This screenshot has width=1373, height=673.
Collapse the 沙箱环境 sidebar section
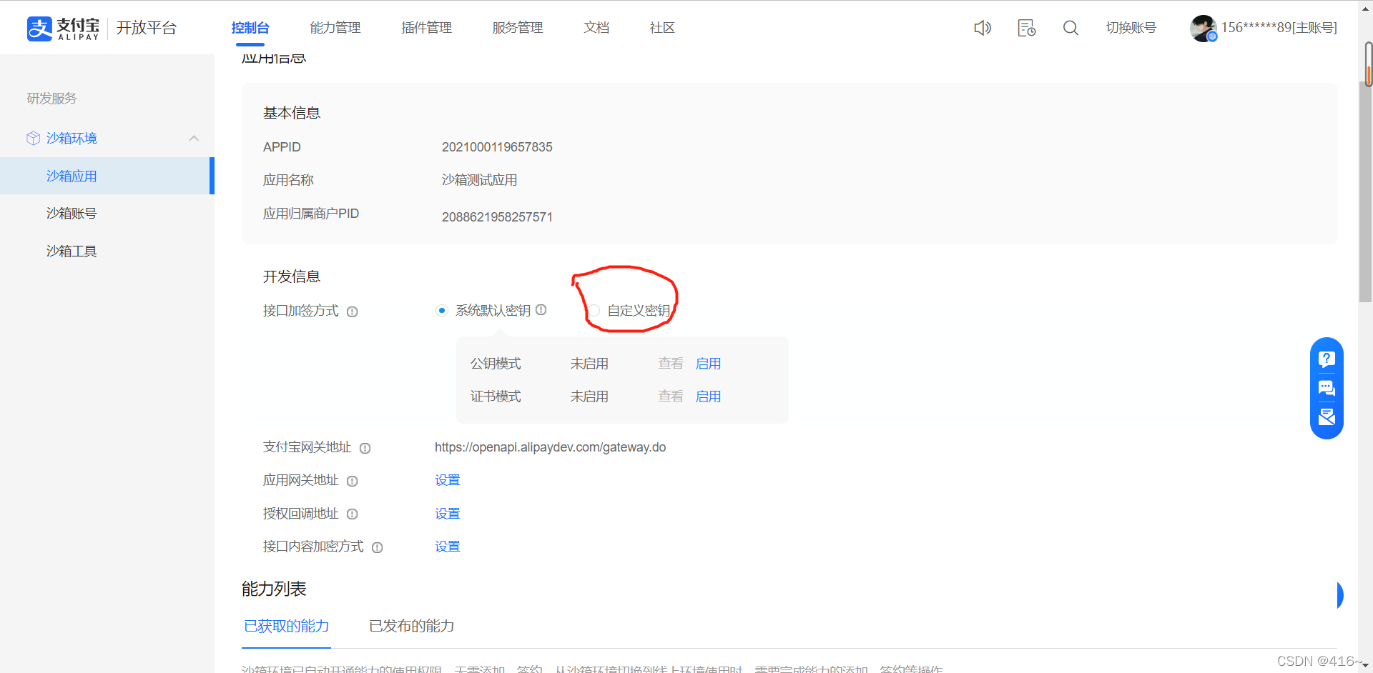[x=194, y=138]
